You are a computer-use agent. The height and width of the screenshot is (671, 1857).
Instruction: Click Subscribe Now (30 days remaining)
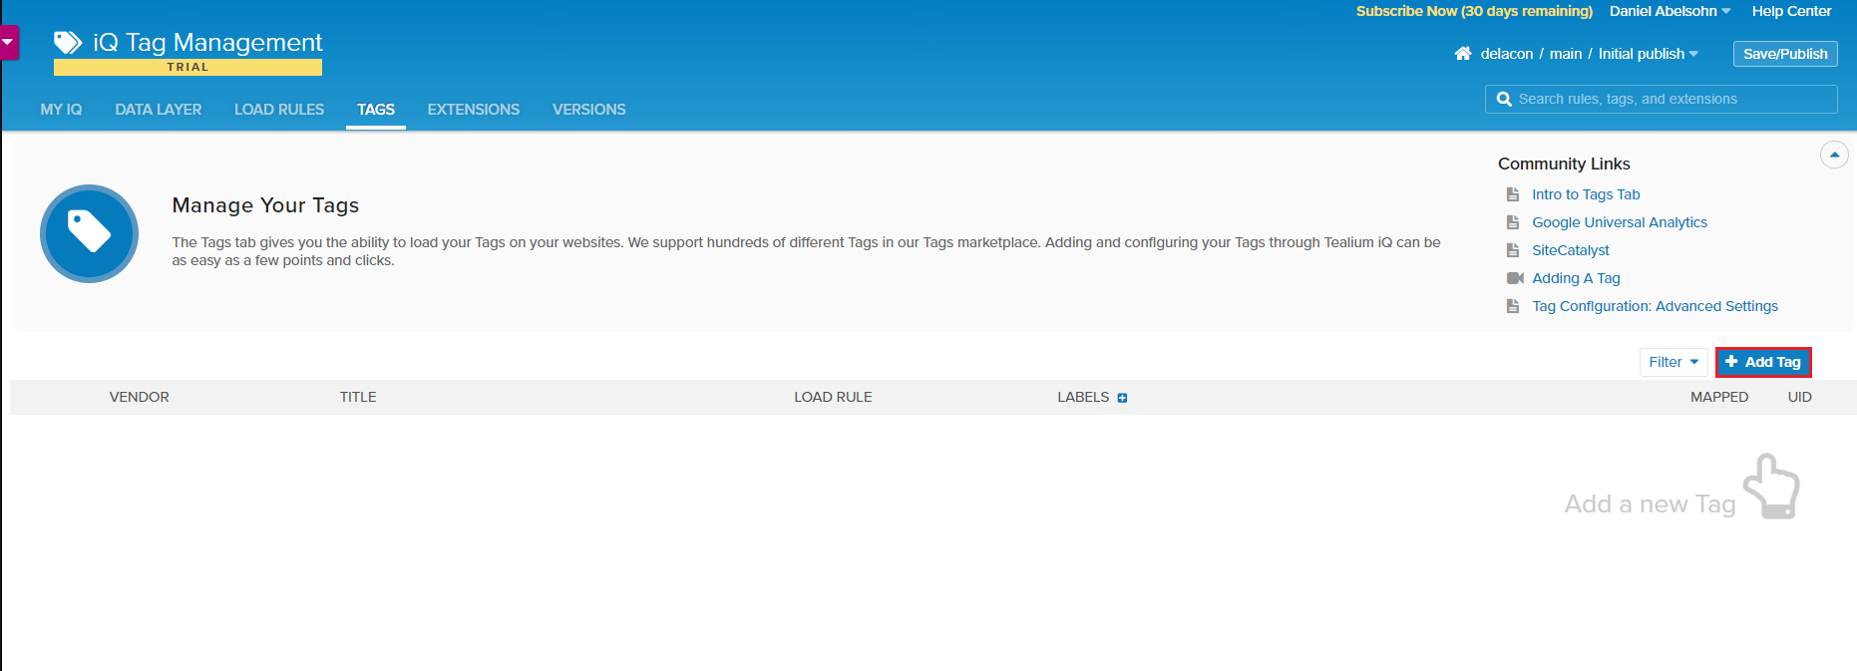1474,11
